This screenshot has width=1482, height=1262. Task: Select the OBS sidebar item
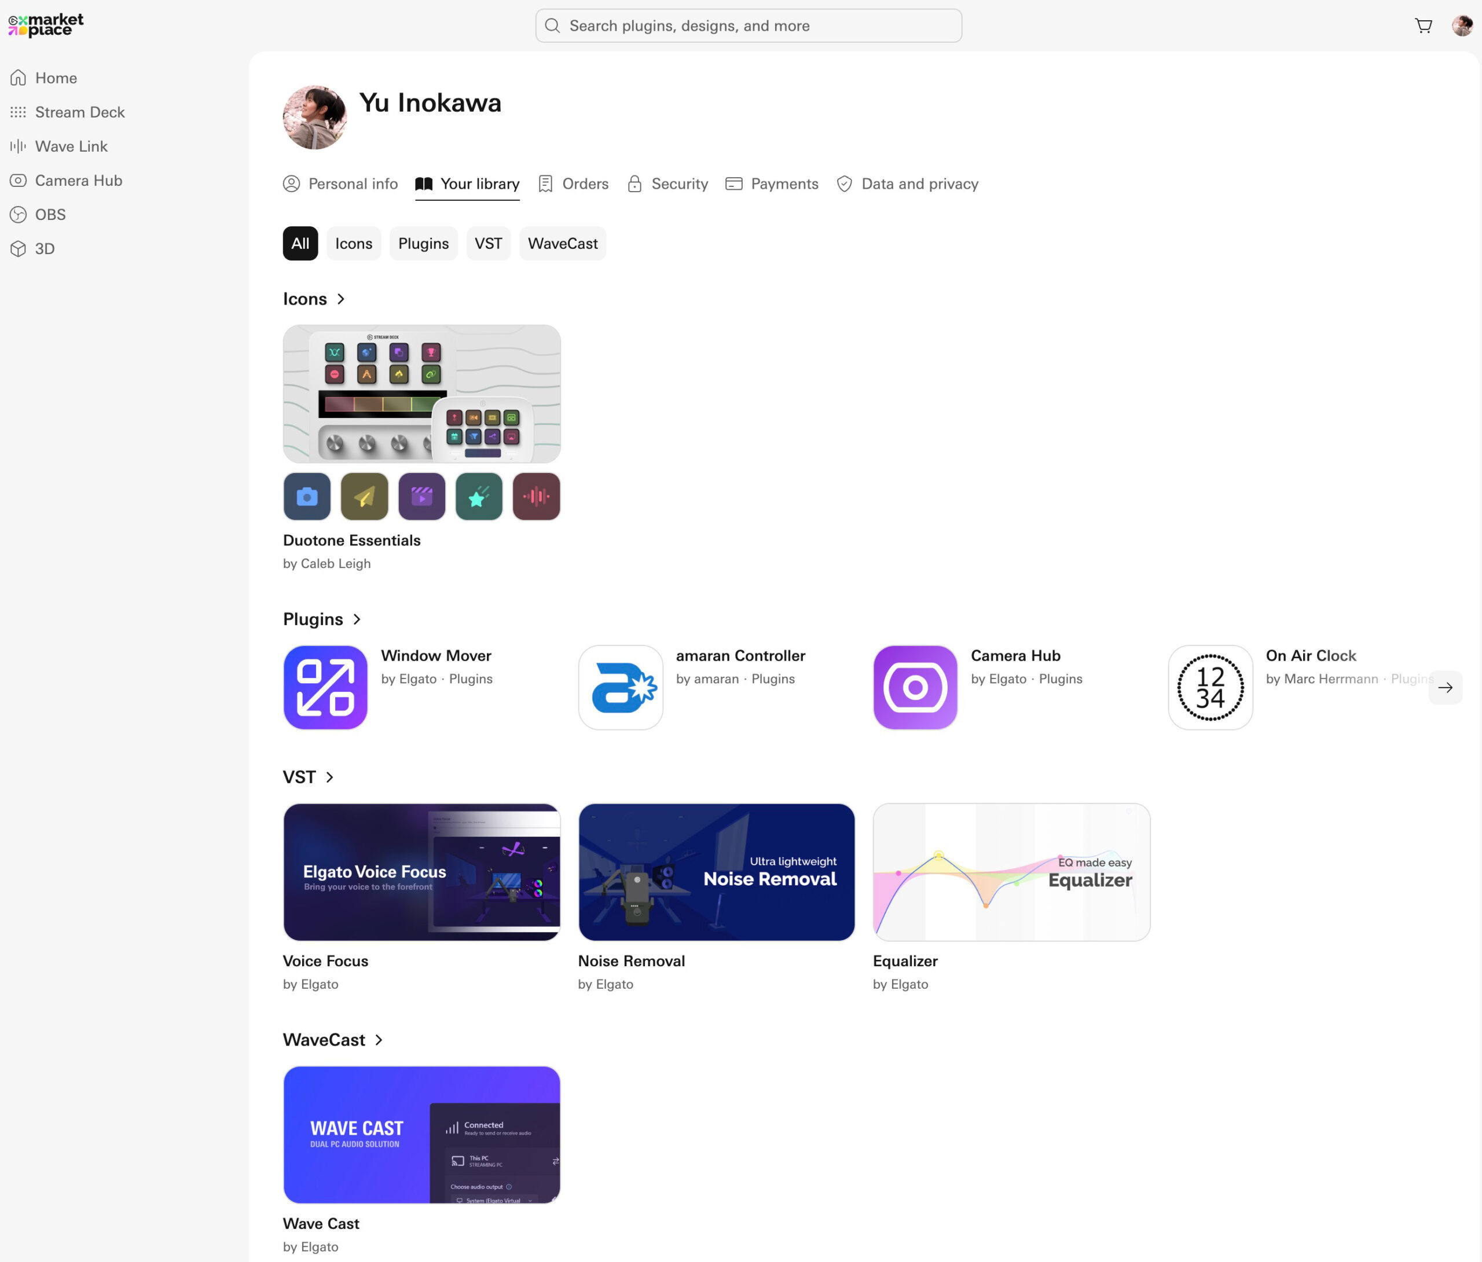coord(50,215)
